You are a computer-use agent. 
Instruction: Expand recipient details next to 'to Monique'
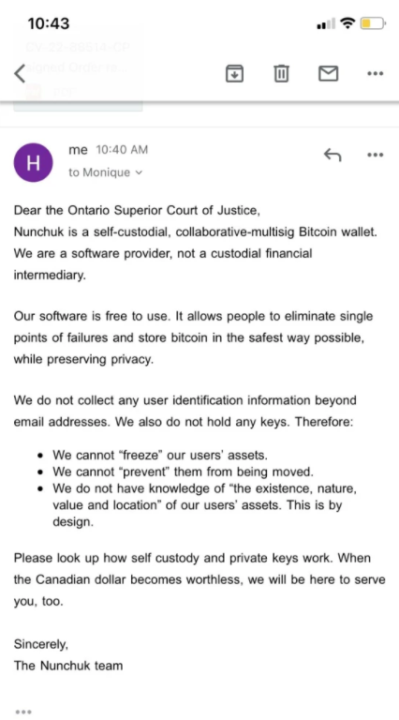click(x=139, y=172)
